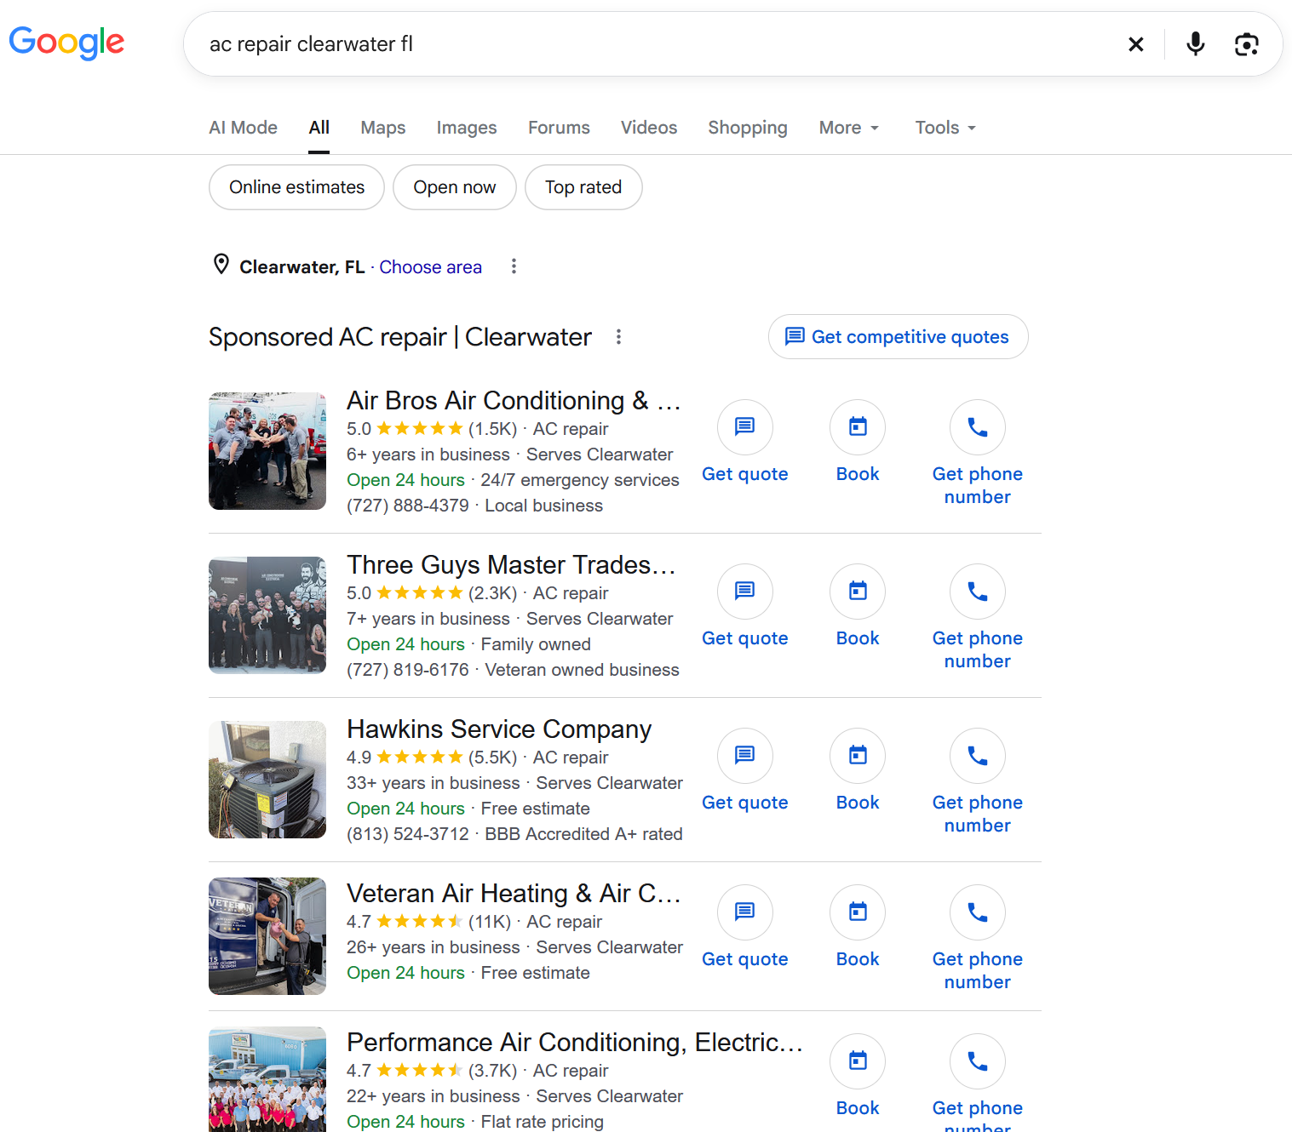Open search by image camera icon
The height and width of the screenshot is (1132, 1292).
[x=1246, y=44]
